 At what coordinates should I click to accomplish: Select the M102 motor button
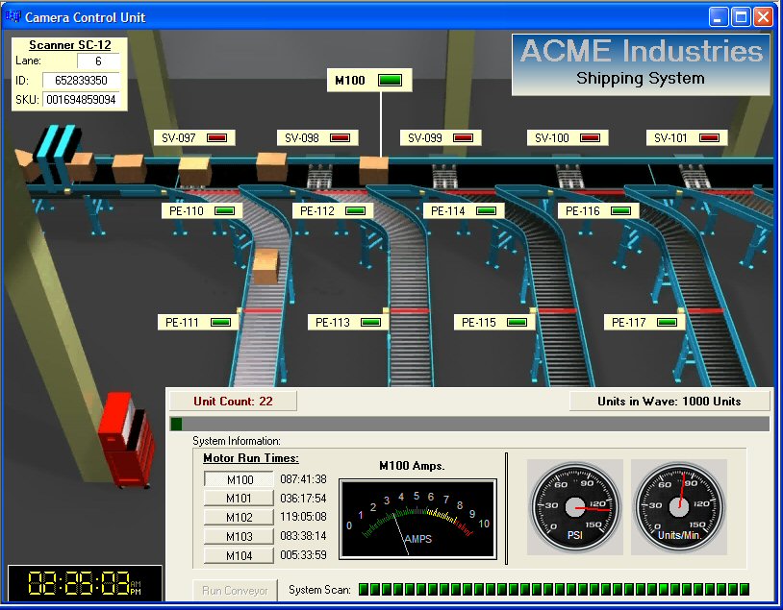click(x=239, y=518)
